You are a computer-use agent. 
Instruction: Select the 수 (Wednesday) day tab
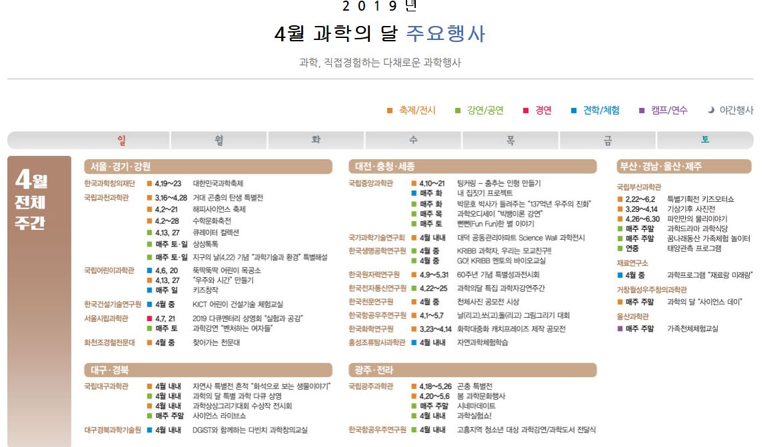pyautogui.click(x=413, y=140)
